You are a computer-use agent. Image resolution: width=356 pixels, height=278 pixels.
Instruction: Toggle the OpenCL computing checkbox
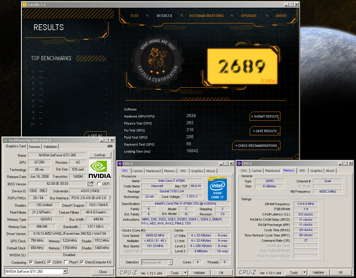[x=31, y=262]
